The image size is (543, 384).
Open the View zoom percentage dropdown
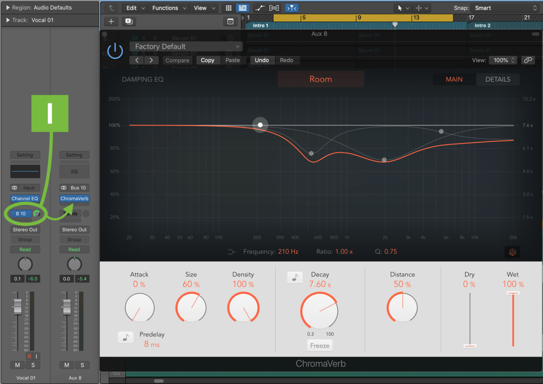(x=502, y=60)
